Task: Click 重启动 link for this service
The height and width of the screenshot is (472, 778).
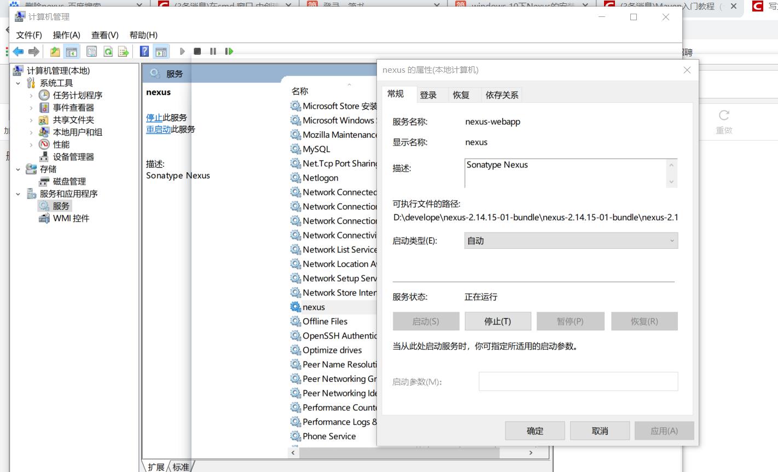Action: pos(159,130)
